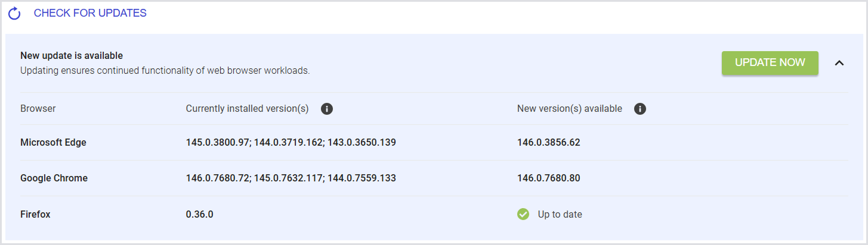Select the Firefox row label

click(35, 214)
